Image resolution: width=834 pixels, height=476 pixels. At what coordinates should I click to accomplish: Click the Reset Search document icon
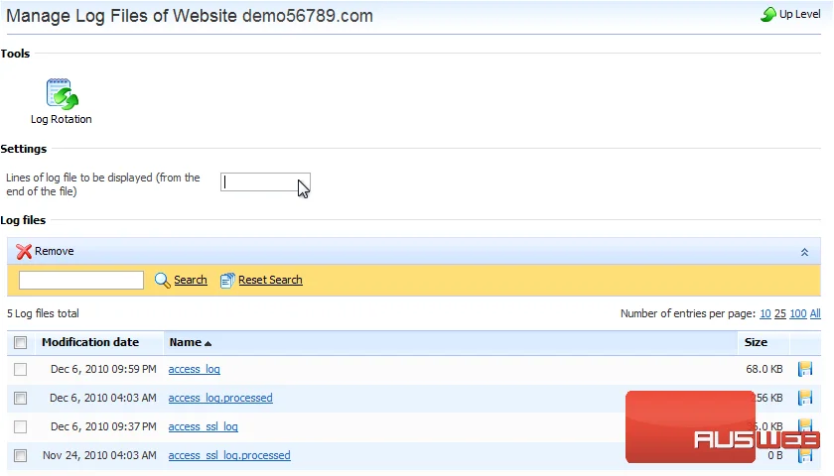(227, 280)
